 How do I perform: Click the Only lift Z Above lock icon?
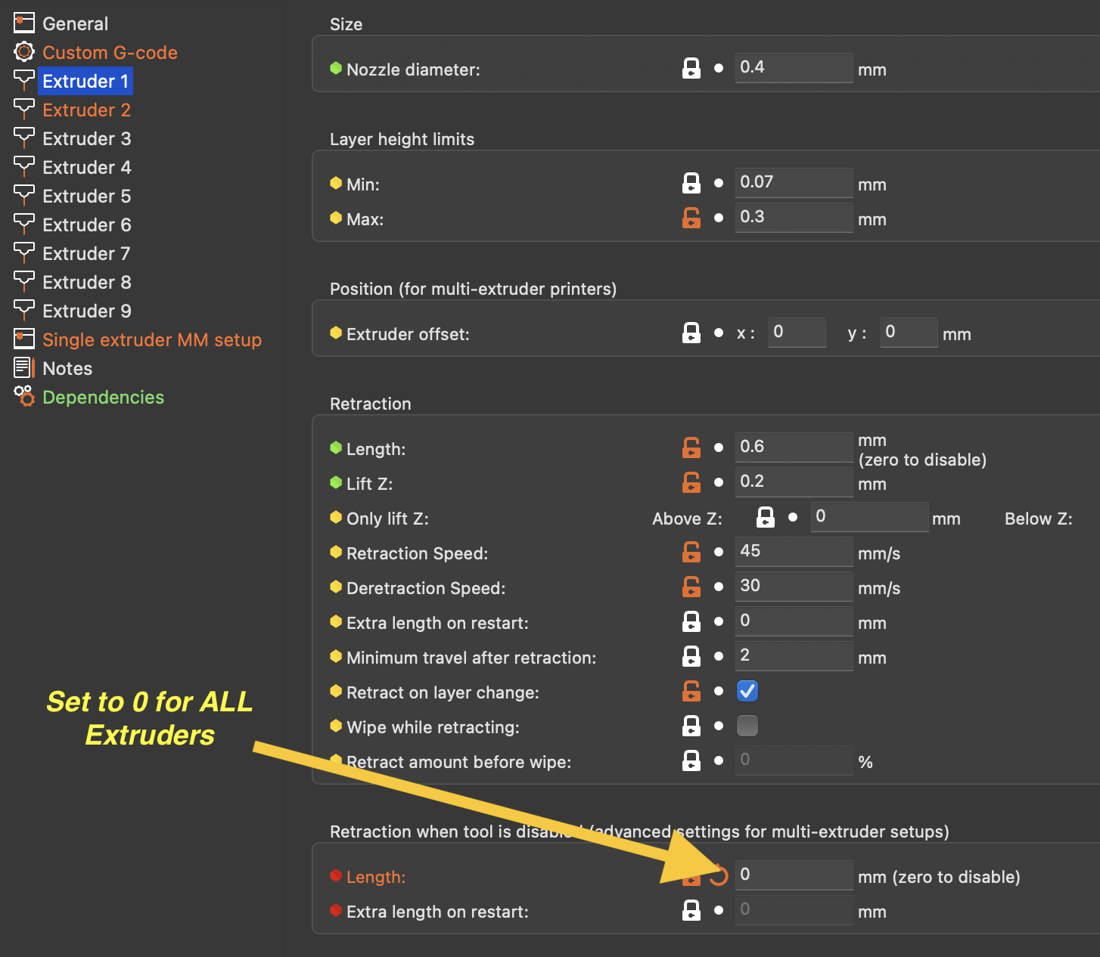coord(766,517)
